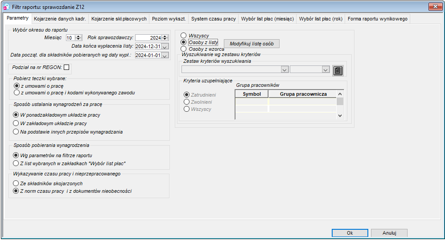Open the Kojarzenie skł.płacowych tab
Image resolution: width=445 pixels, height=240 pixels.
tap(119, 19)
